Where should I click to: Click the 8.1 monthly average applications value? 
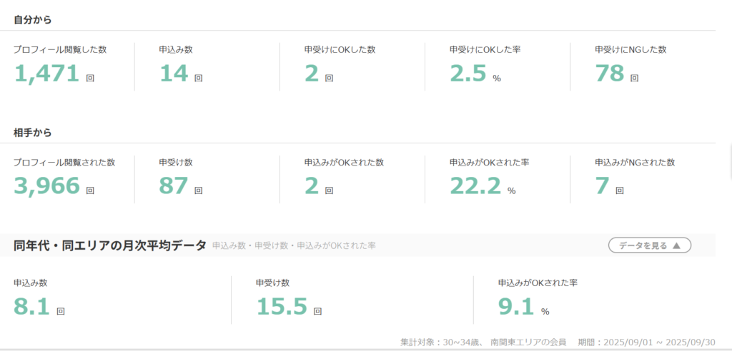[x=32, y=306]
